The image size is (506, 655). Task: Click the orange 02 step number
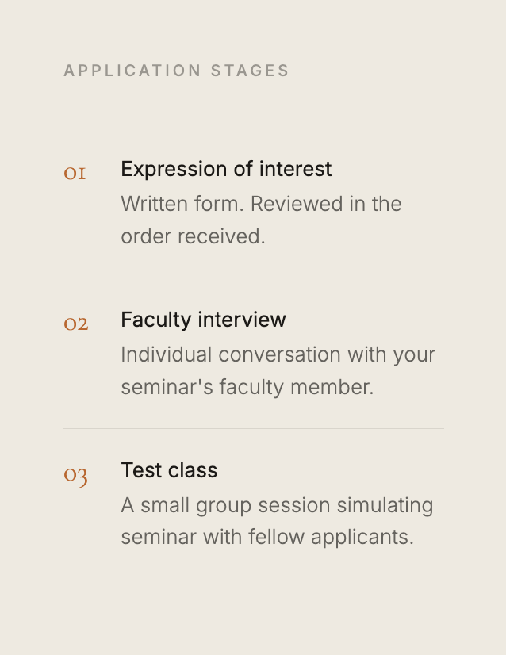point(75,324)
